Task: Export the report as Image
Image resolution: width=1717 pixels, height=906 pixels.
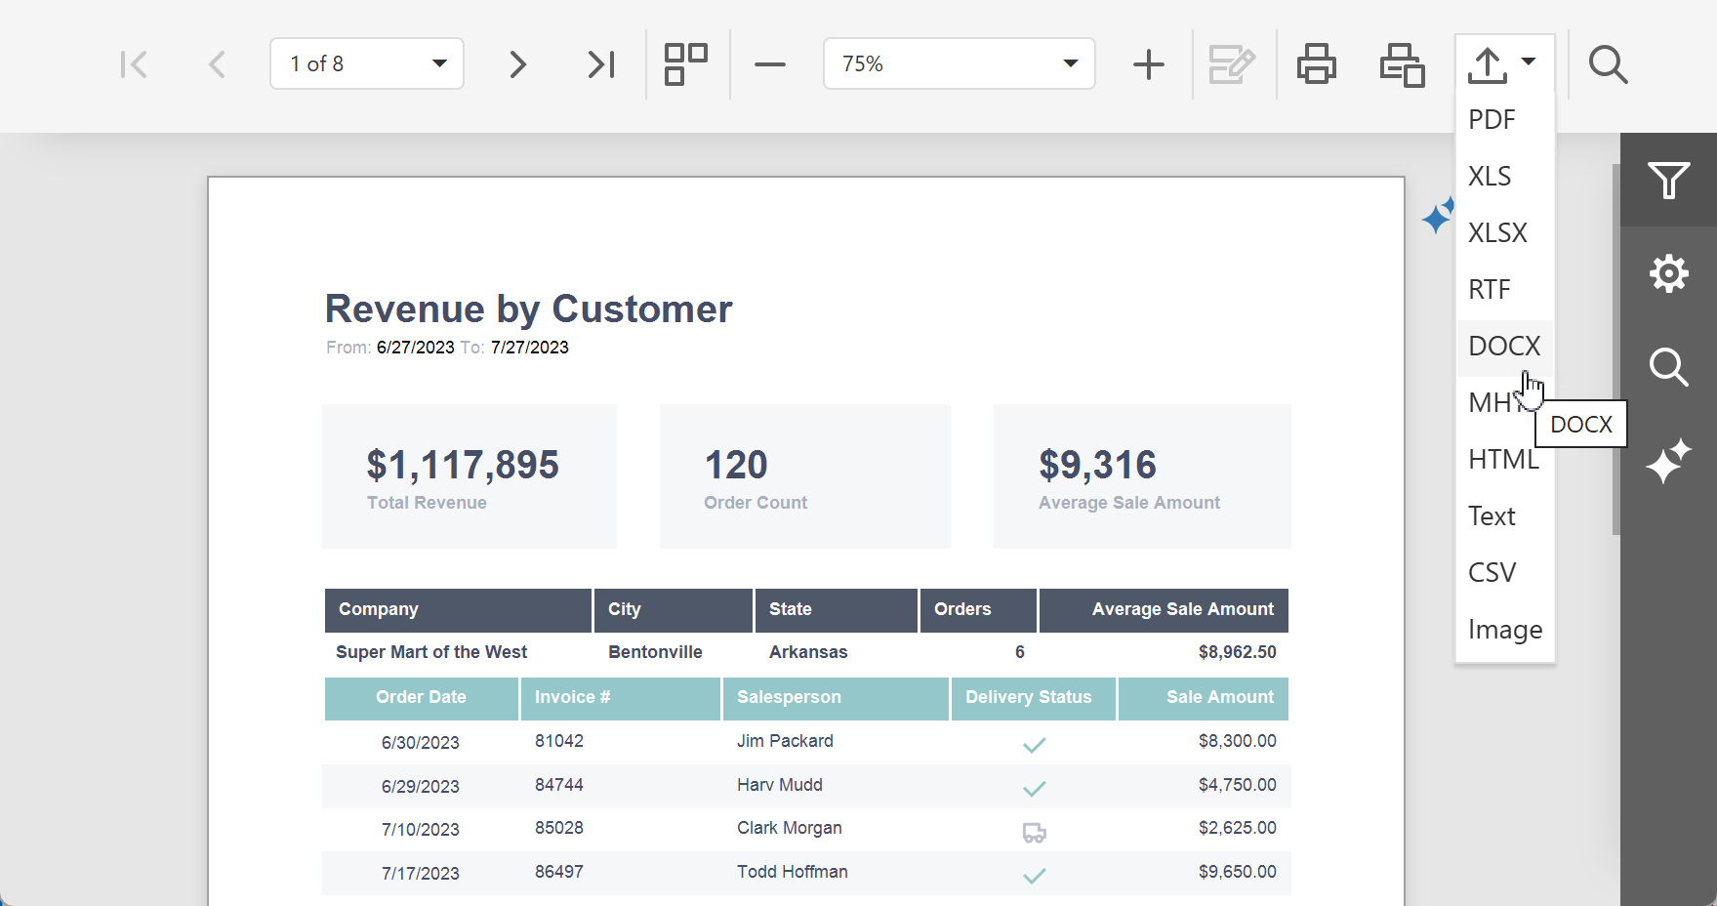Action: point(1504,629)
